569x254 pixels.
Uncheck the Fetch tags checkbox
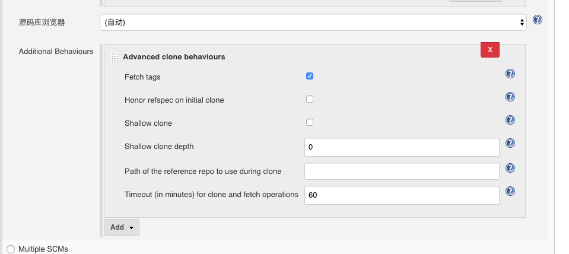310,76
